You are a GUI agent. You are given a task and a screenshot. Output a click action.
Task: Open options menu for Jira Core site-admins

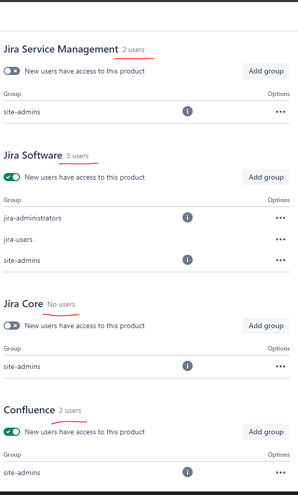(x=281, y=366)
